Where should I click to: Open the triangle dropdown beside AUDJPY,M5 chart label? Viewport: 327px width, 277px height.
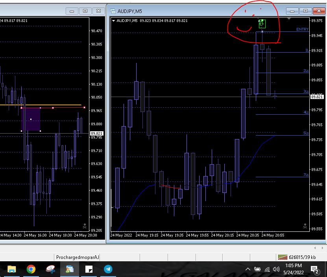tap(113, 20)
